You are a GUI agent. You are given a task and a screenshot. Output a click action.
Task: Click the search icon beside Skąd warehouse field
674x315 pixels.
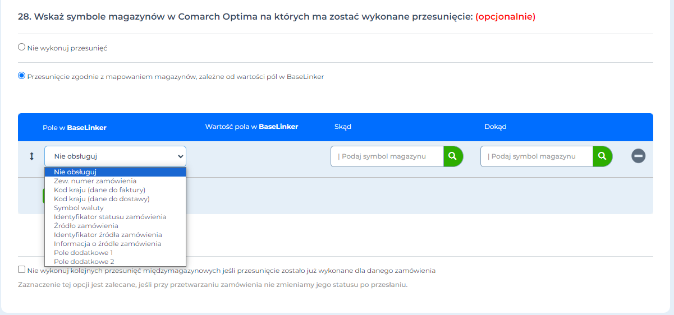453,156
